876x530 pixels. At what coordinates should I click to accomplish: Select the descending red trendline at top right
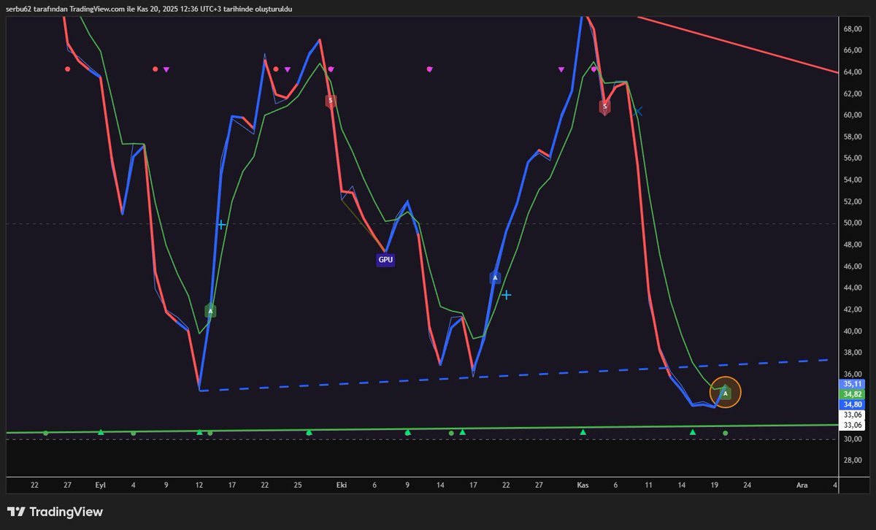pyautogui.click(x=737, y=43)
